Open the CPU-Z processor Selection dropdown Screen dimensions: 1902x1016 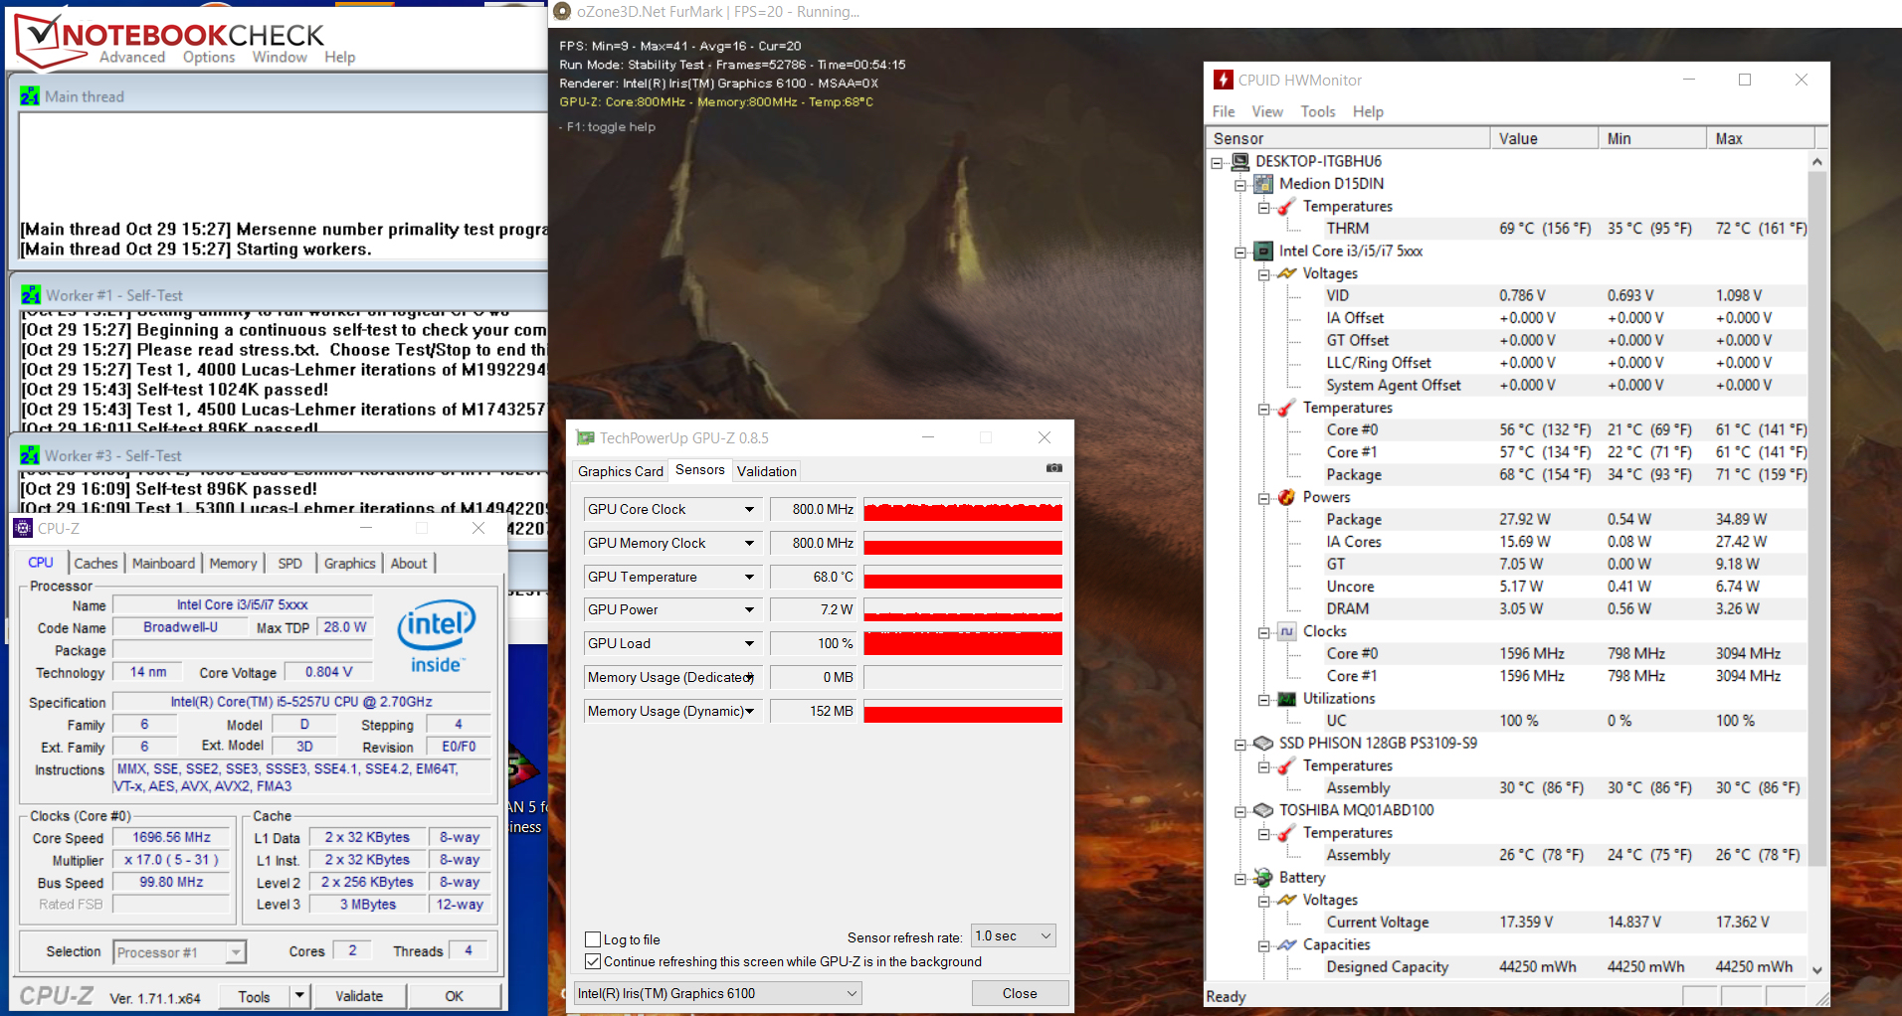pyautogui.click(x=179, y=952)
